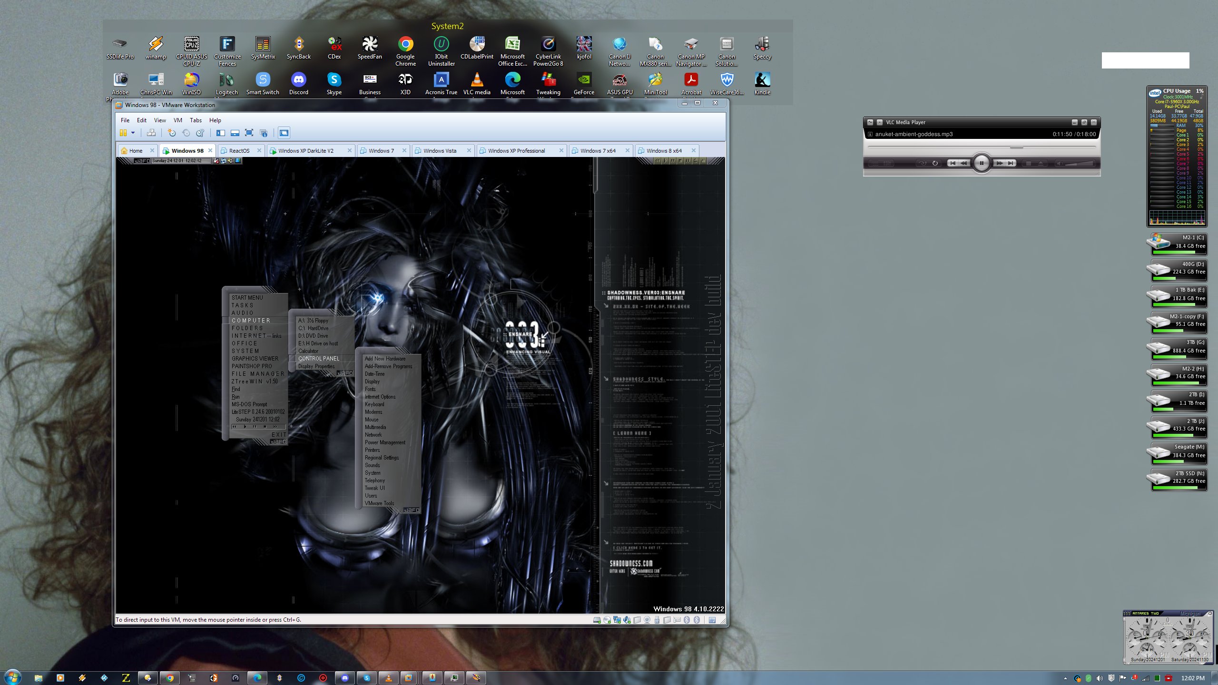This screenshot has width=1218, height=685.
Task: Open the Google Chrome desktop icon
Action: pos(405,51)
